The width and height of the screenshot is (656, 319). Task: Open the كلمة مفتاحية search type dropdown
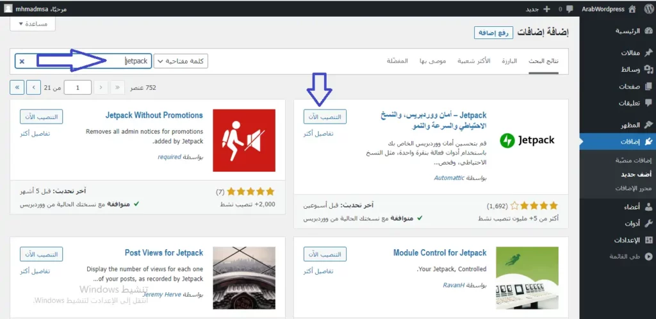181,61
